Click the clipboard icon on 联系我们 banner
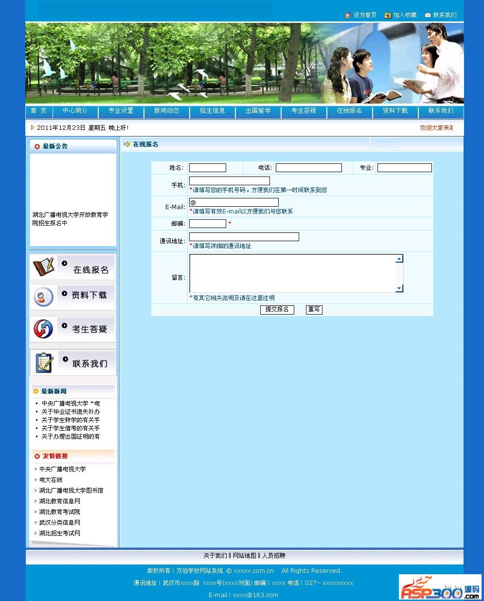Viewport: 484px width, 601px height. click(x=44, y=363)
